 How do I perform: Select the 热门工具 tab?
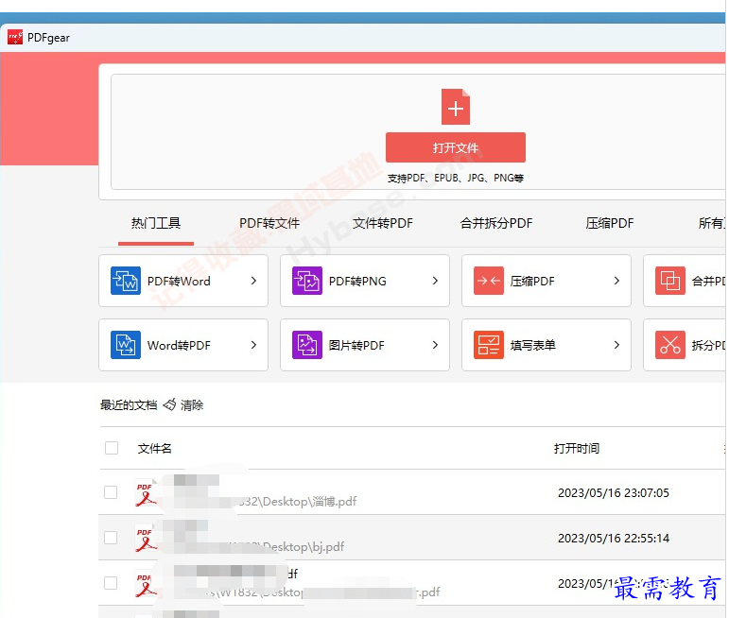click(156, 224)
